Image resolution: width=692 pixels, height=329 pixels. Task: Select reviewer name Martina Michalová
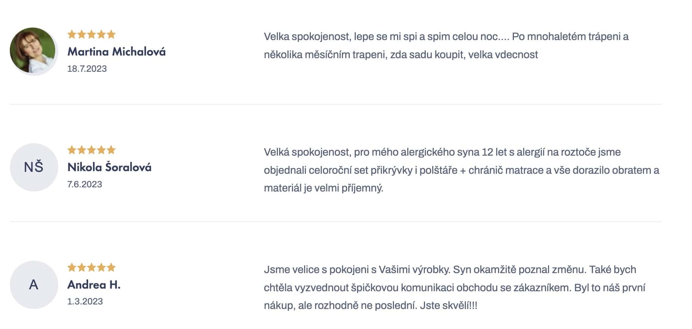click(x=116, y=52)
